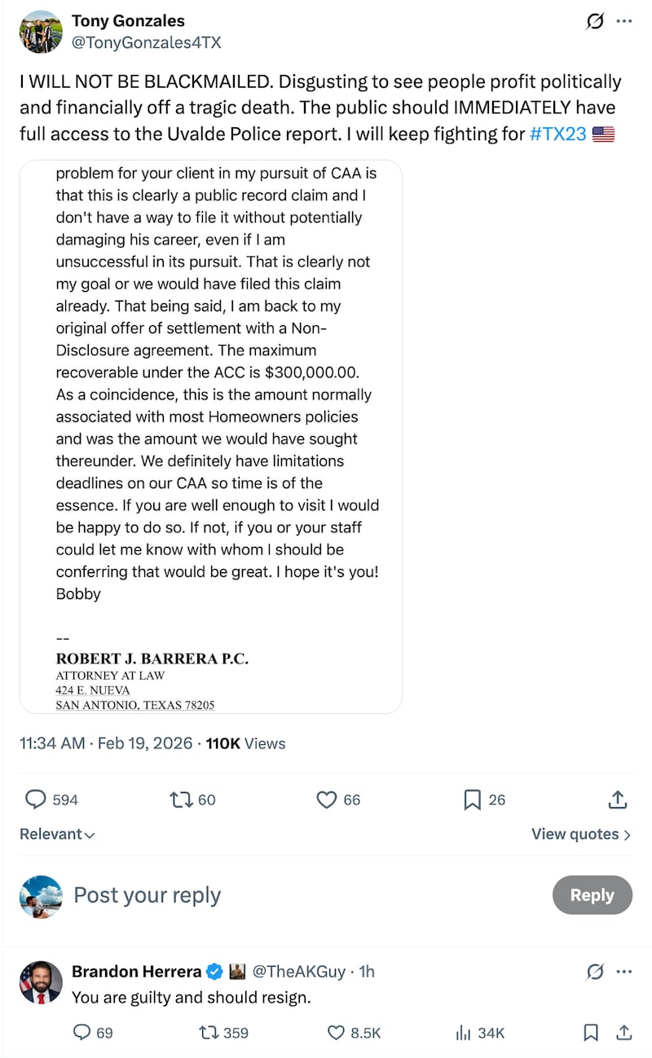652x1058 pixels.
Task: Open the reply composer on Tony's tweet
Action: (x=33, y=800)
